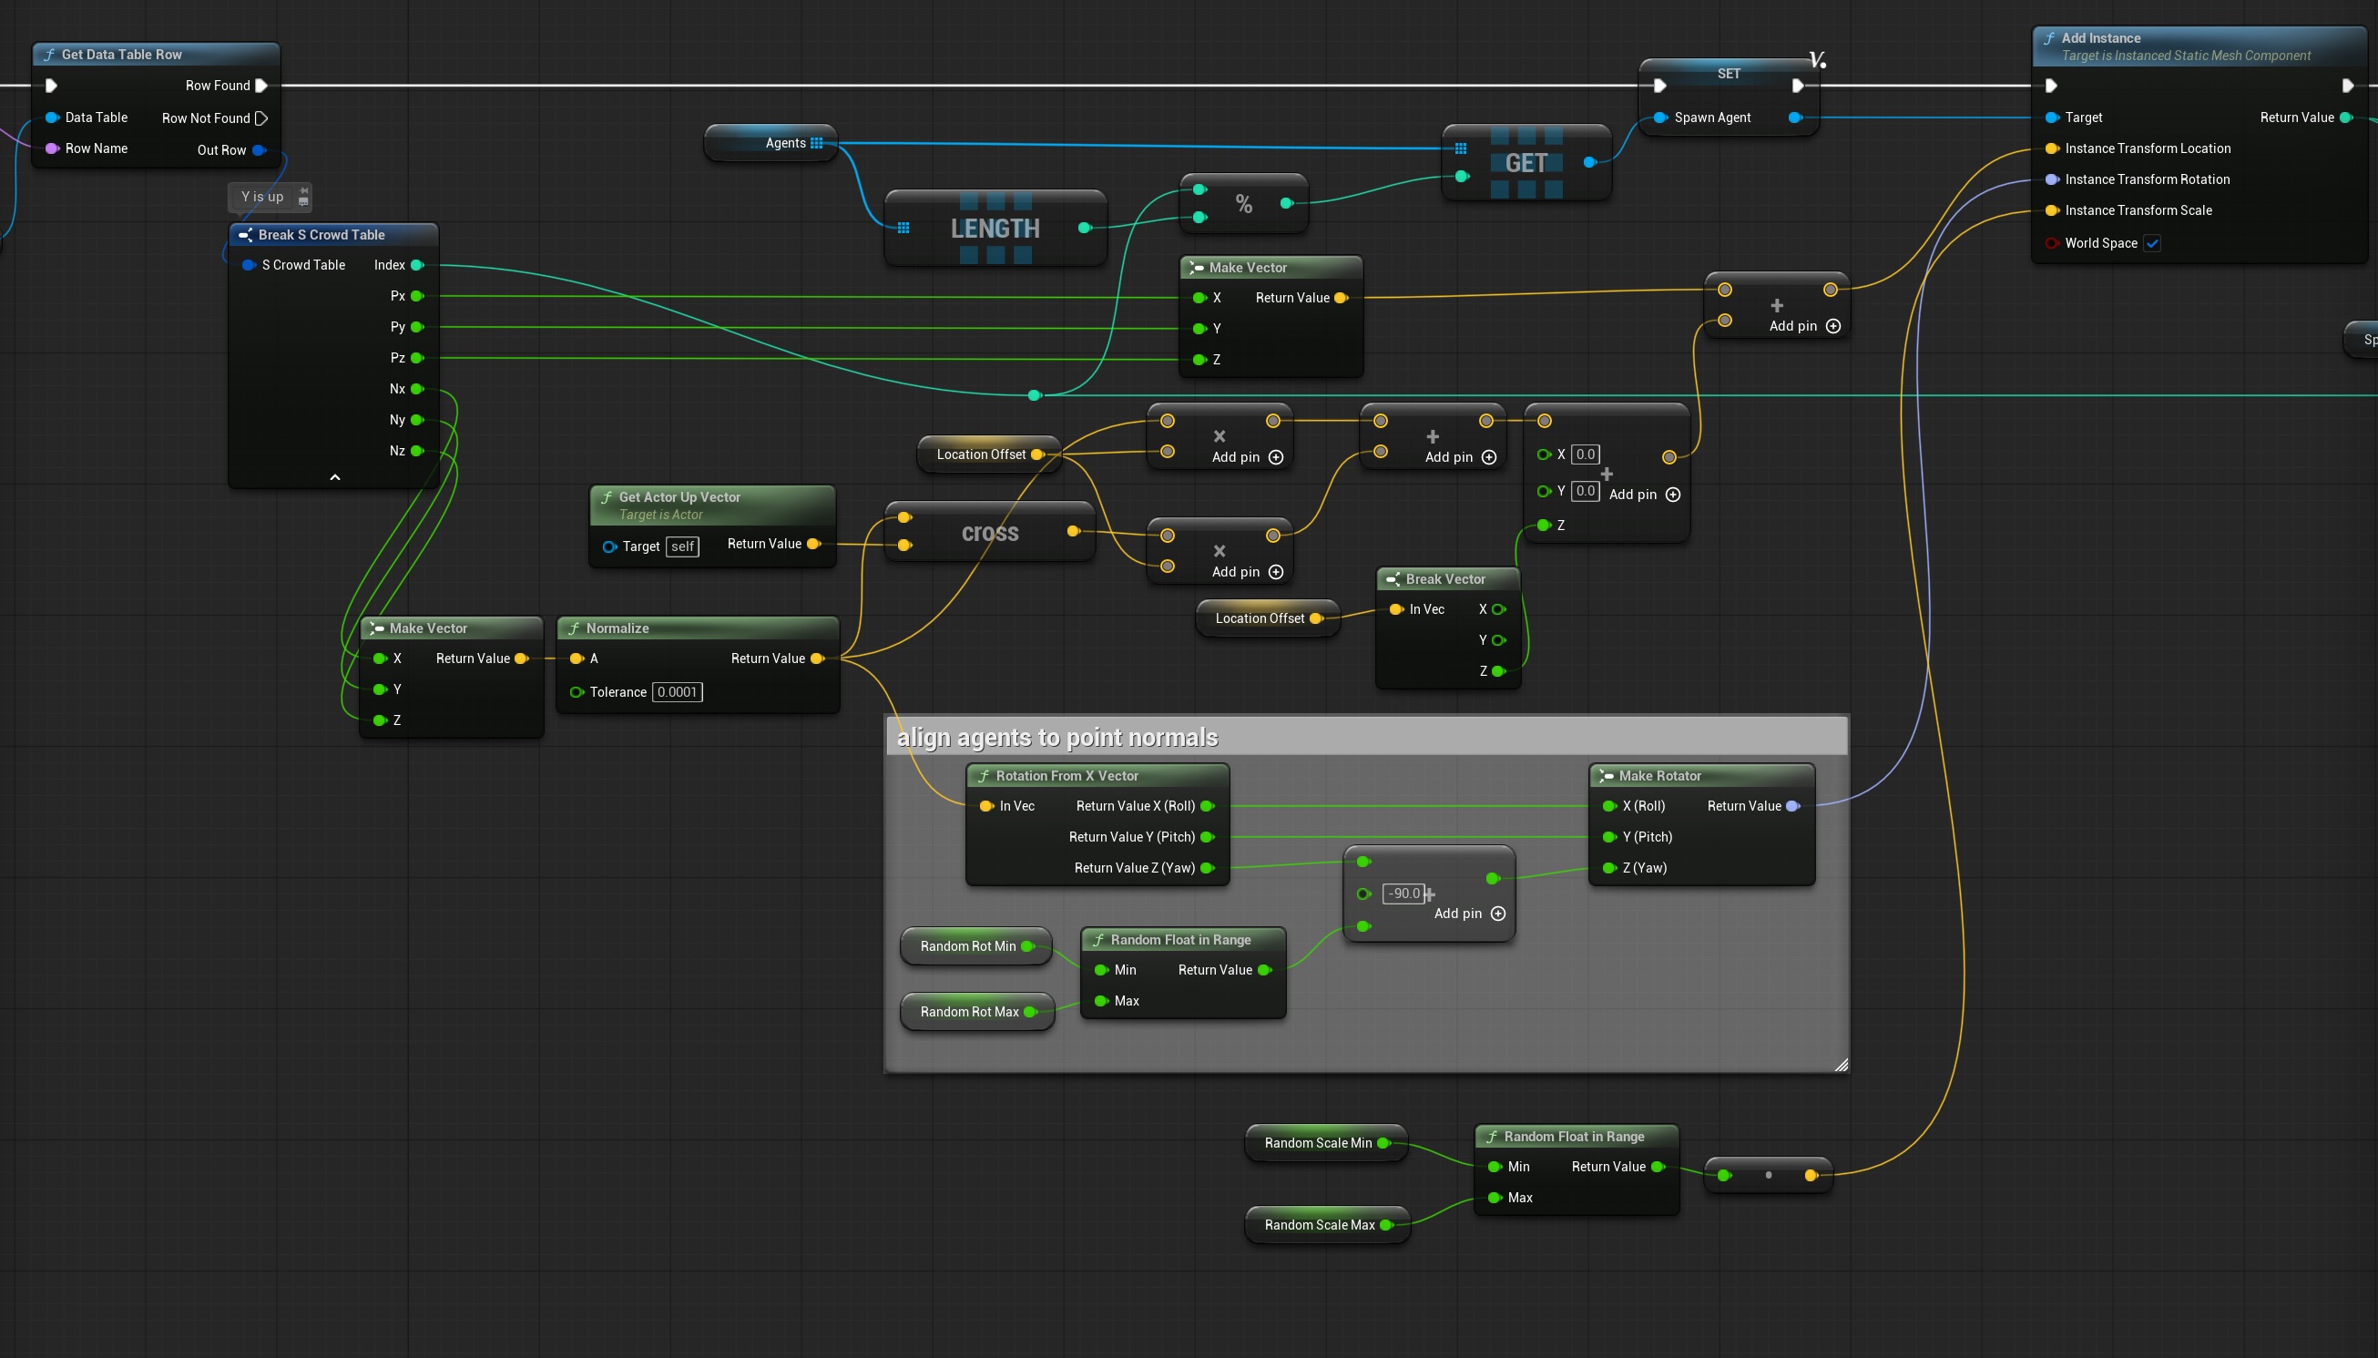The width and height of the screenshot is (2378, 1358).
Task: Click the Agents array grid pin
Action: point(816,143)
